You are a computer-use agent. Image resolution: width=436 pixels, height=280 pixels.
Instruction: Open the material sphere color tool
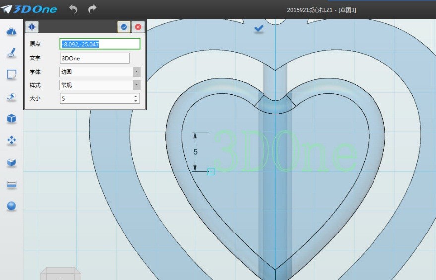coord(12,206)
